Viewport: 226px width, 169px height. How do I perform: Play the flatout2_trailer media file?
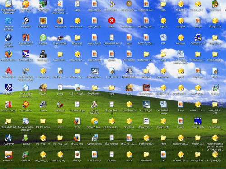click(94, 121)
